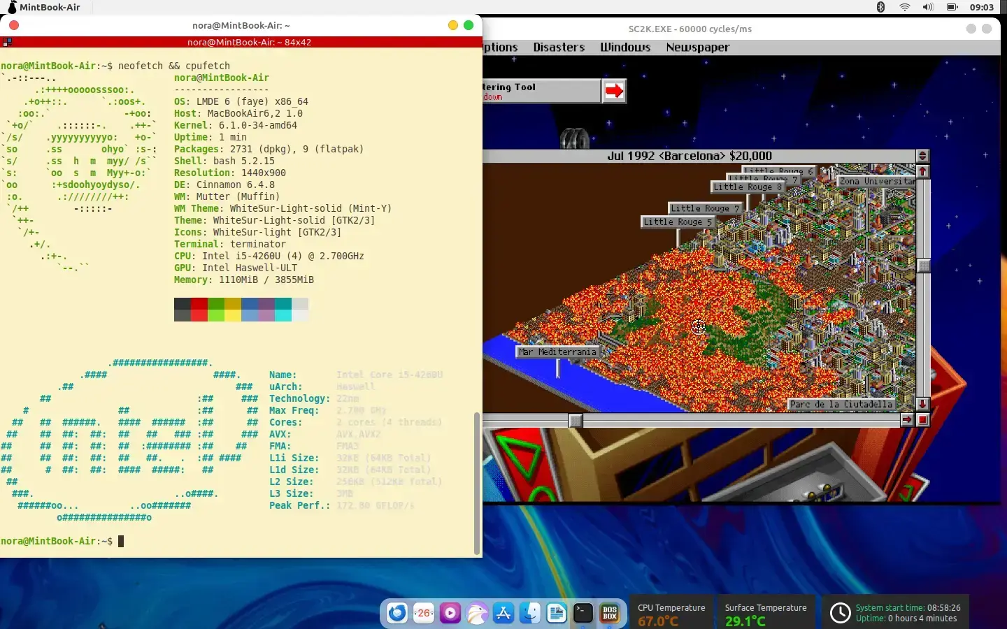Open the terminal icon in the dock

coord(583,613)
